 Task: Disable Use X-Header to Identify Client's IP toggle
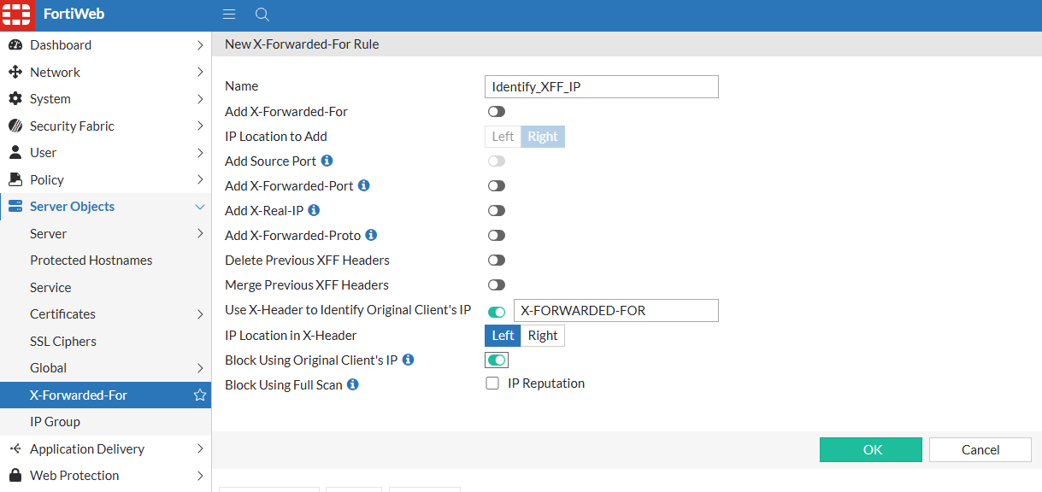(497, 312)
